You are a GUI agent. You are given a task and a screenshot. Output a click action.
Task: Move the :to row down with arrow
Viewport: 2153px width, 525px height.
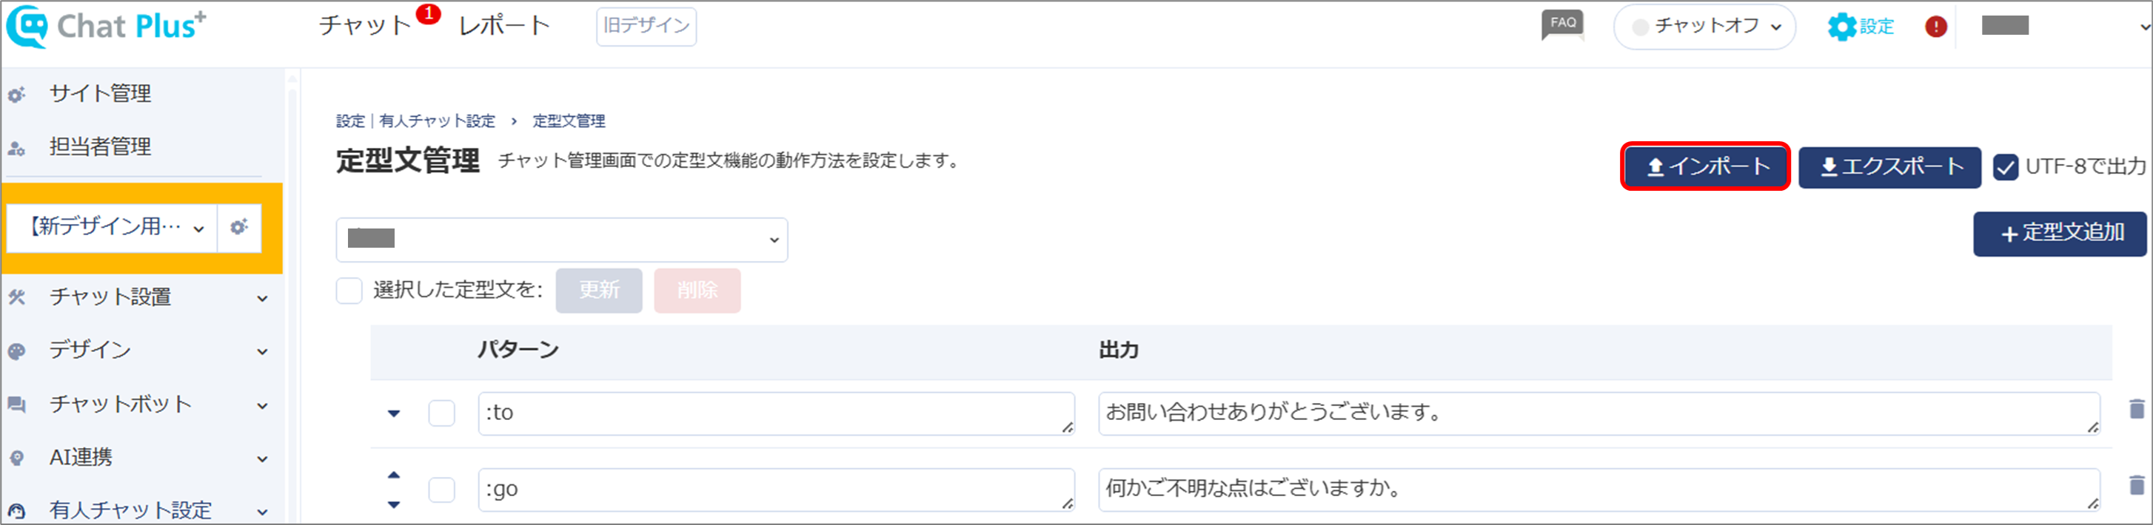(394, 413)
